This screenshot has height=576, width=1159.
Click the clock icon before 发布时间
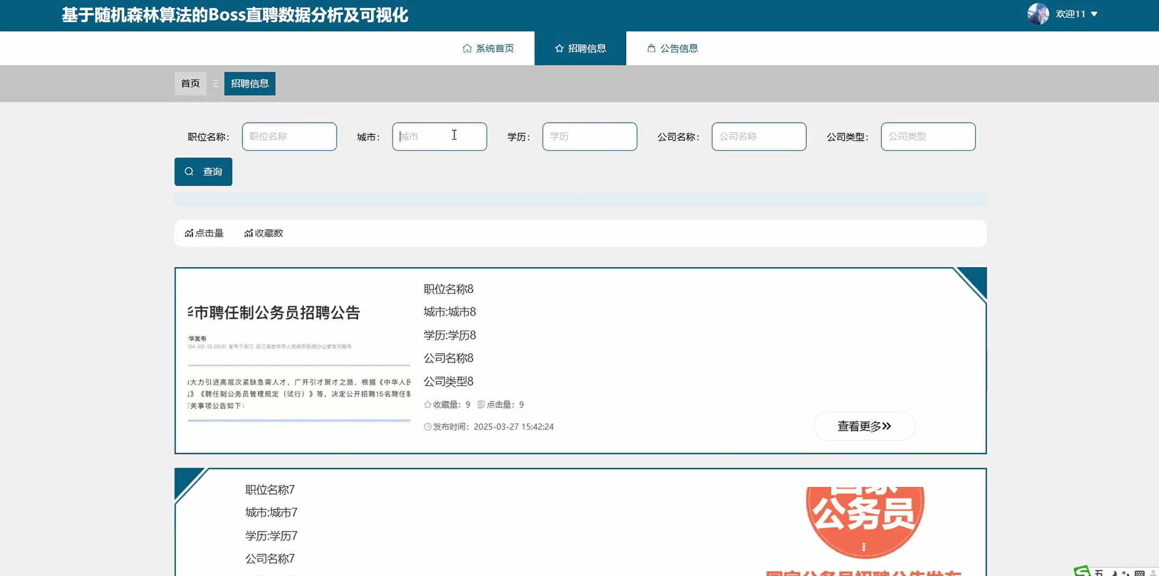(x=426, y=426)
